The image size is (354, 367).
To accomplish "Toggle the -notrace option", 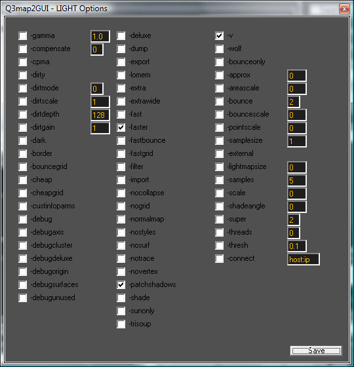I will click(121, 259).
